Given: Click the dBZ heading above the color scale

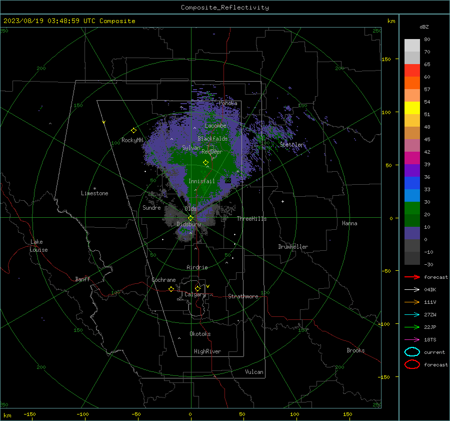Looking at the screenshot, I should (424, 27).
